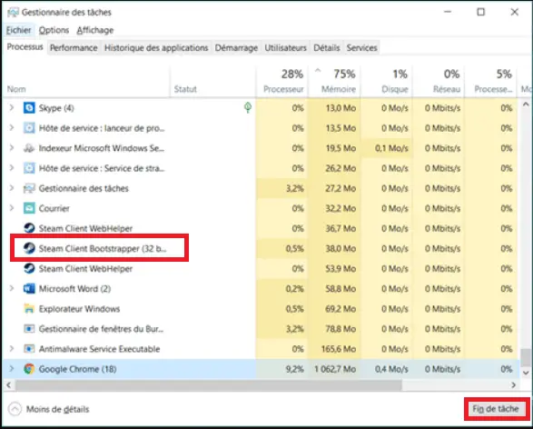Open the Affichage menu
The image size is (533, 429).
[95, 30]
